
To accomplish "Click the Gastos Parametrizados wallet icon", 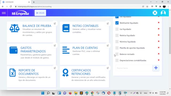I will click(14, 50).
